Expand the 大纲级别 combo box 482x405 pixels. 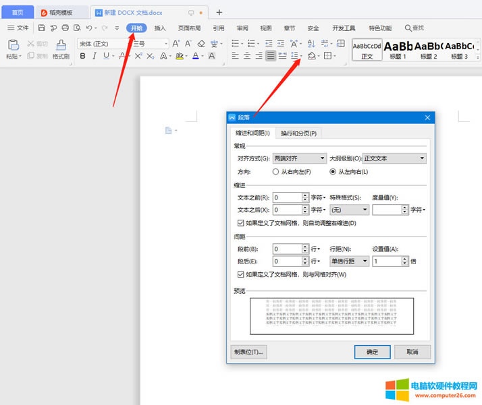[x=394, y=159]
